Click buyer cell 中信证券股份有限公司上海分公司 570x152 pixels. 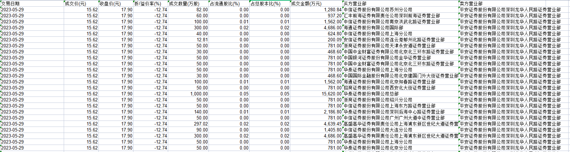(401, 34)
